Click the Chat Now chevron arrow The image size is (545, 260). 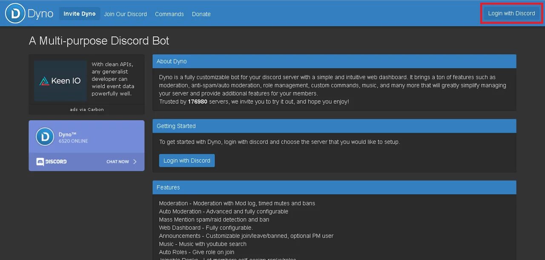pyautogui.click(x=135, y=162)
